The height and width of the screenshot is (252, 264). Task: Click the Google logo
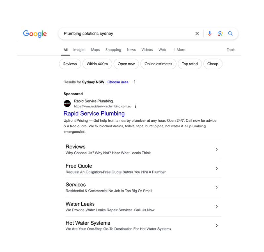click(35, 34)
